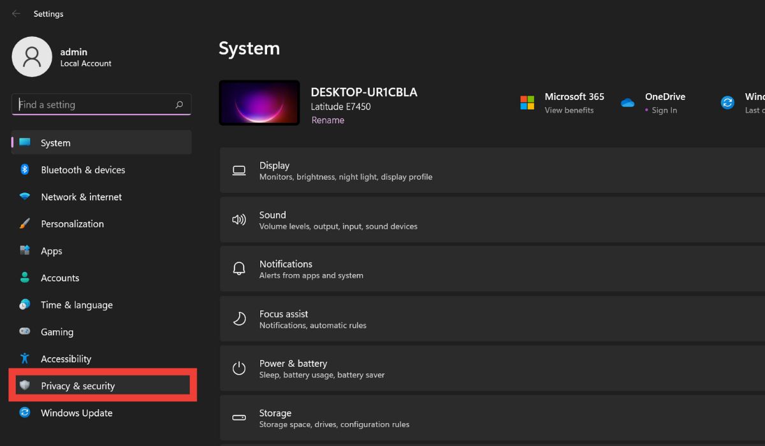The height and width of the screenshot is (446, 765).
Task: Click the Network & internet Wi-Fi icon
Action: tap(25, 197)
